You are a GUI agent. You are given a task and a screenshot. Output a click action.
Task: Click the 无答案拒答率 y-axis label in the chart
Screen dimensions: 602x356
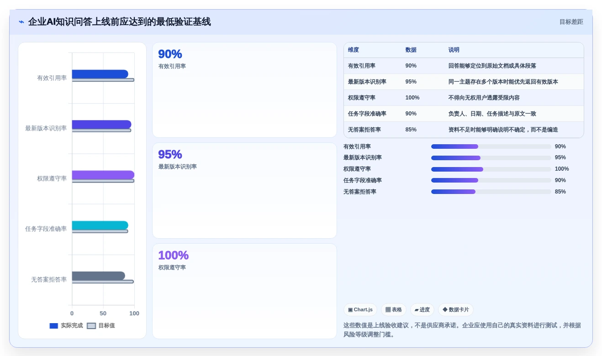(49, 279)
